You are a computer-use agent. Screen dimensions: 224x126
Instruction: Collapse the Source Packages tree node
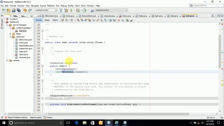click(x=7, y=25)
